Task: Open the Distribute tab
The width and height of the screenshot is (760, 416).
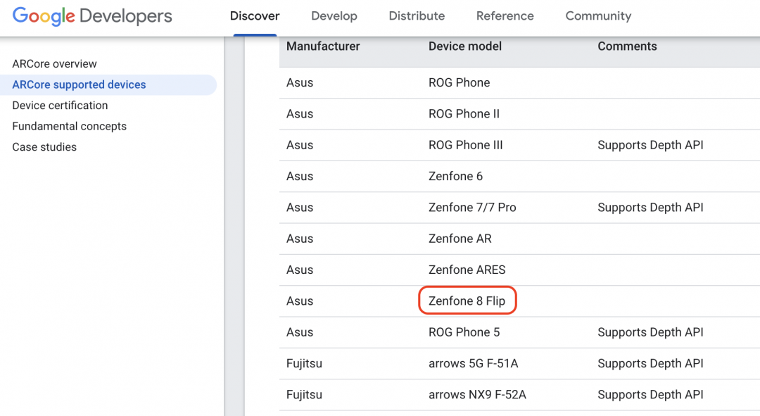Action: (x=417, y=16)
